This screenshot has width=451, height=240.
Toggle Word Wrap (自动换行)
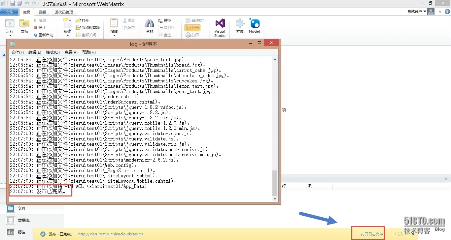coord(196,20)
